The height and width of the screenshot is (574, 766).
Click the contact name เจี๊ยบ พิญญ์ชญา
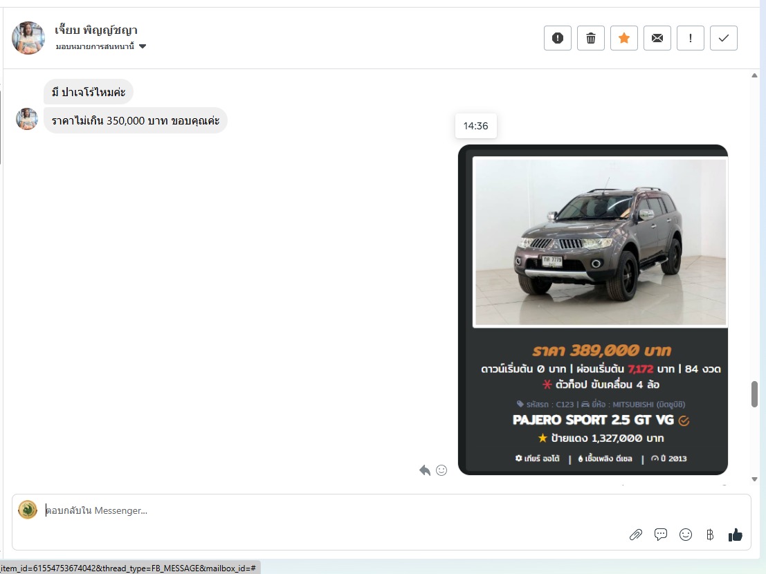pos(96,30)
